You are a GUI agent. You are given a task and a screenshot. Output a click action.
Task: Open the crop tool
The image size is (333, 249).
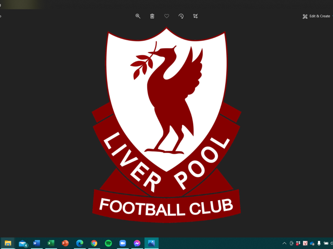(x=195, y=16)
